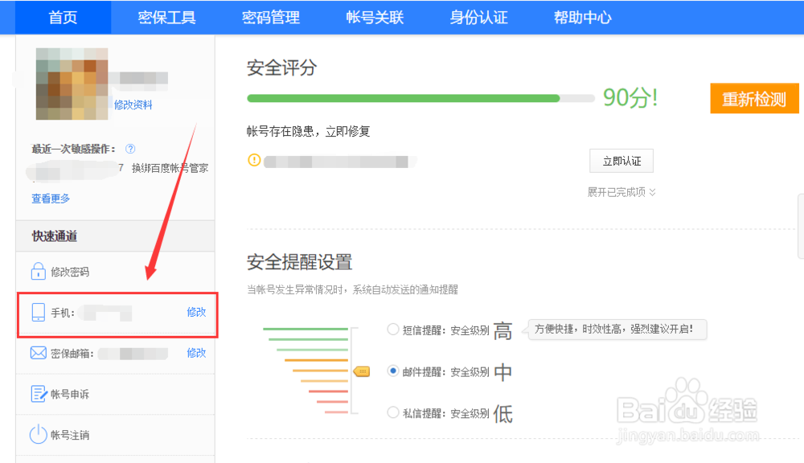Select the 私信提醒 radio option
Viewport: 804px width, 463px height.
tap(392, 413)
